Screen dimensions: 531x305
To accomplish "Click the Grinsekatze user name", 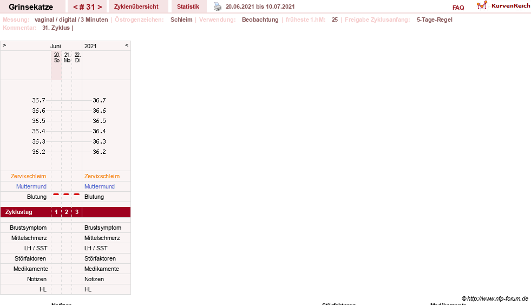I will click(31, 7).
